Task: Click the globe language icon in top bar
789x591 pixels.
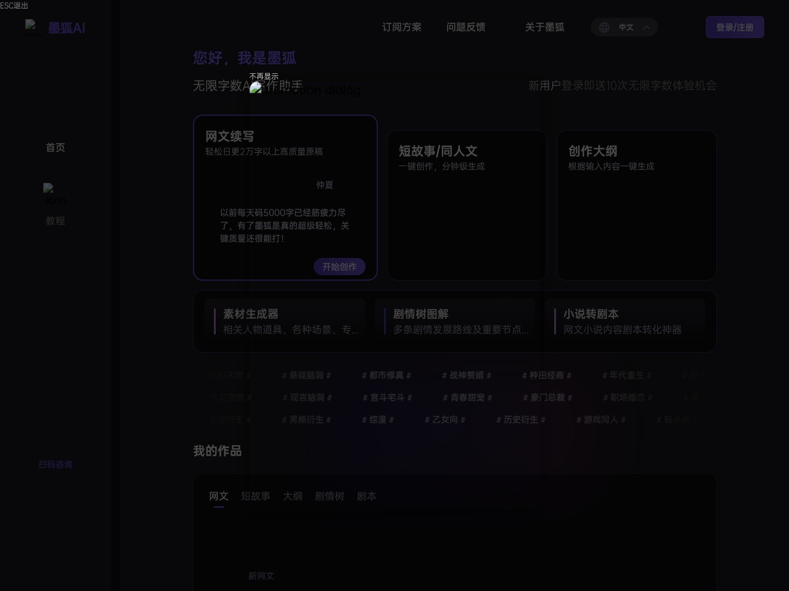Action: tap(604, 27)
